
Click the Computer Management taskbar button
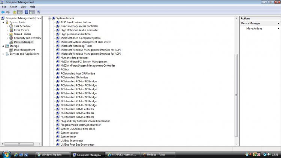pyautogui.click(x=88, y=155)
